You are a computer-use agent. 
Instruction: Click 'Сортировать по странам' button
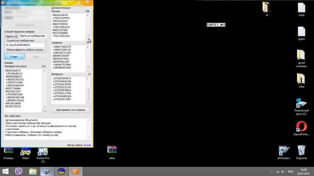coord(71,110)
